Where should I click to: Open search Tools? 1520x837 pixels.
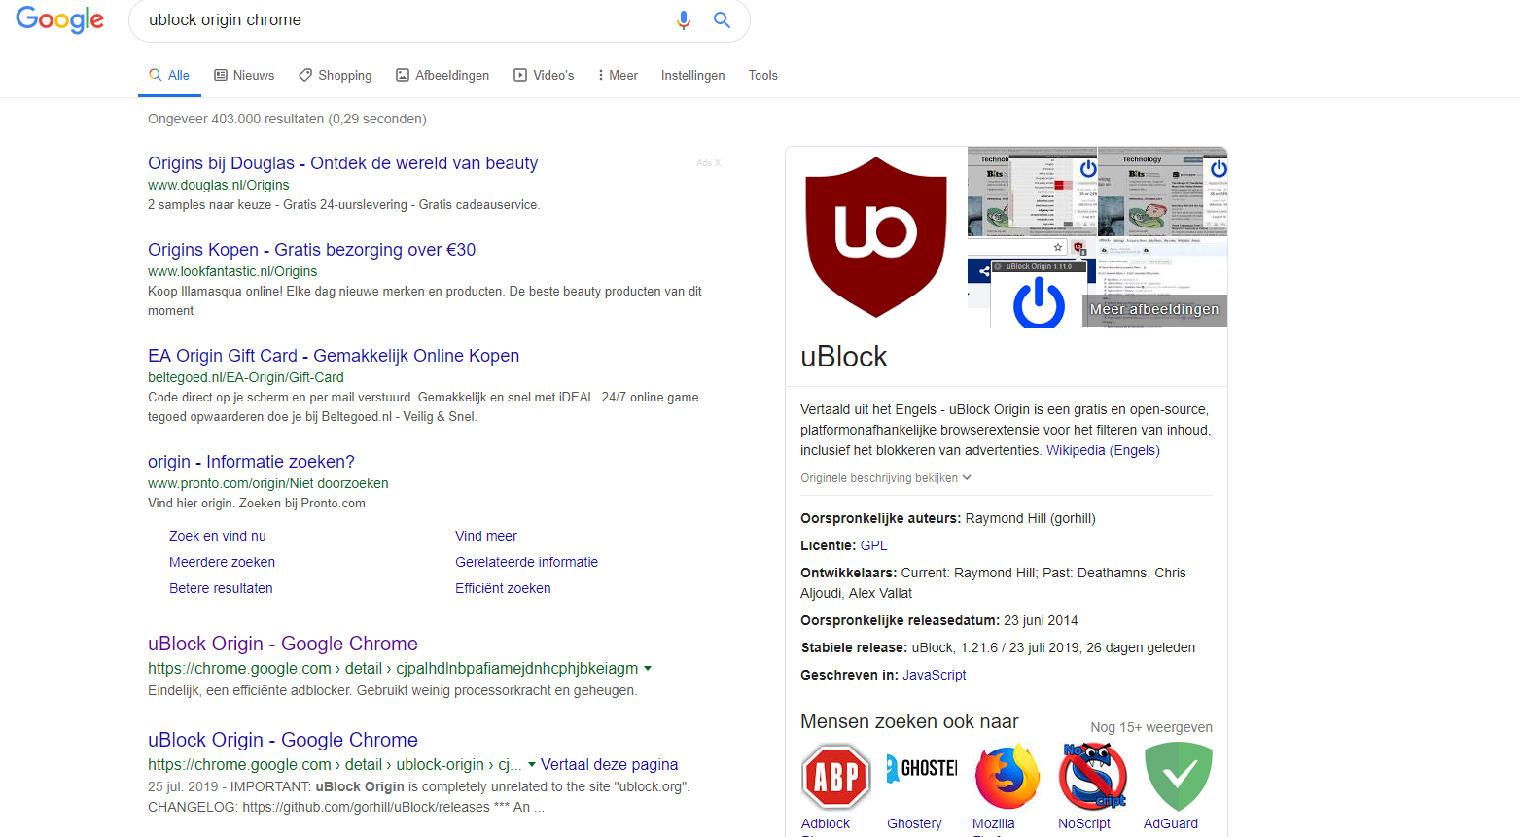pyautogui.click(x=763, y=75)
